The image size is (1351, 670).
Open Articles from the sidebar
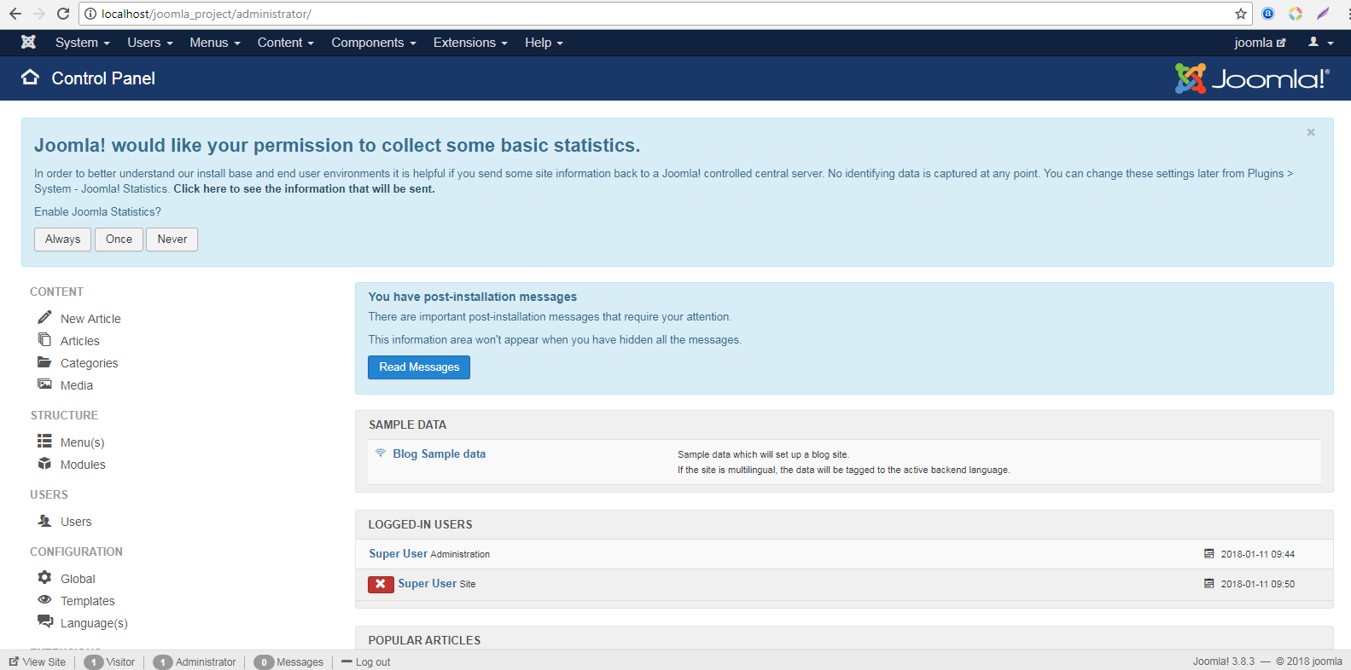[80, 341]
